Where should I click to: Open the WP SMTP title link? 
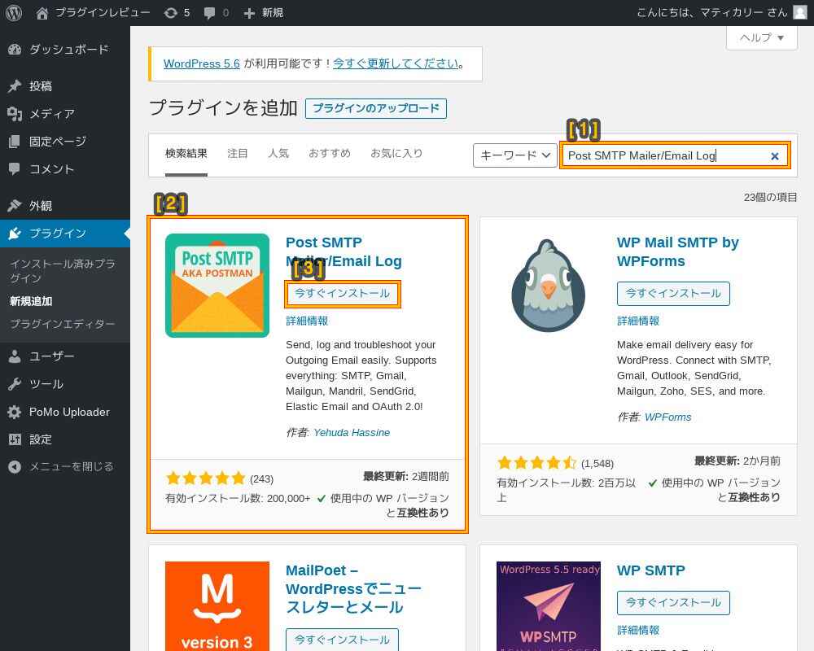point(651,570)
